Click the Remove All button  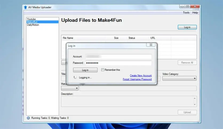point(187,63)
